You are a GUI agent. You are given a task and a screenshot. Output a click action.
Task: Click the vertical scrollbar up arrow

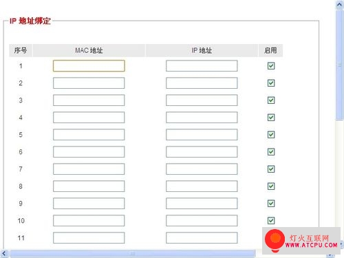tap(339, 5)
